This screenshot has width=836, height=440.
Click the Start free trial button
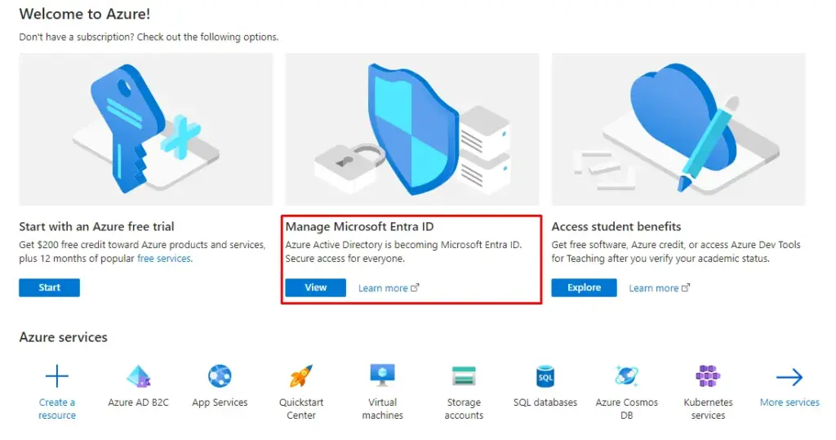pyautogui.click(x=50, y=287)
